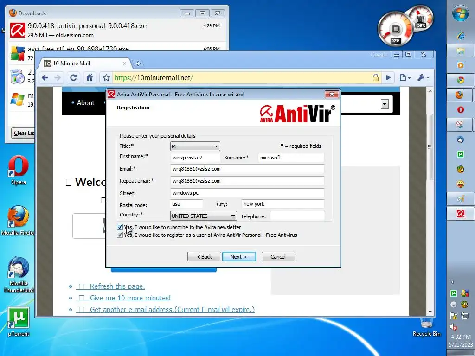The height and width of the screenshot is (356, 475).
Task: Reload the 10 Minute Mail page
Action: coord(74,78)
